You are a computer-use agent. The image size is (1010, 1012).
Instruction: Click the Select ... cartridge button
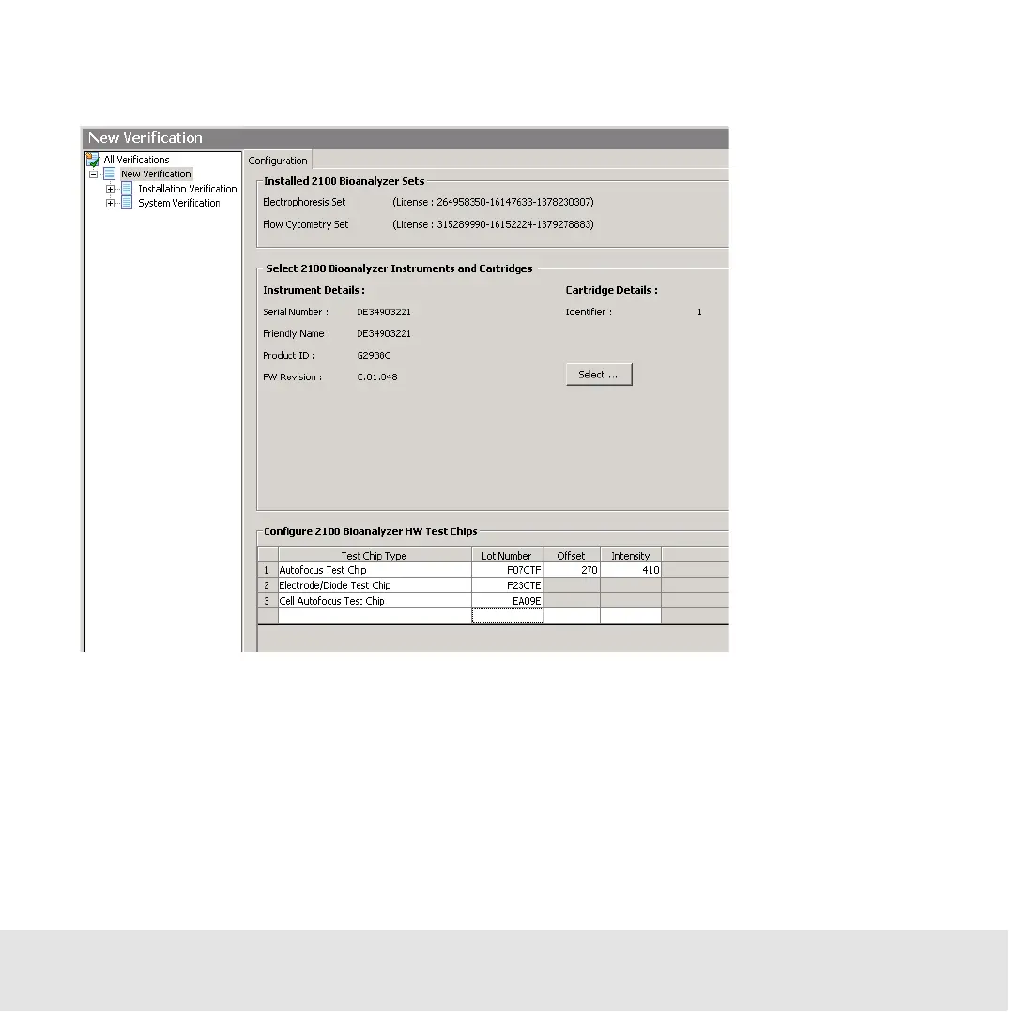pos(599,375)
